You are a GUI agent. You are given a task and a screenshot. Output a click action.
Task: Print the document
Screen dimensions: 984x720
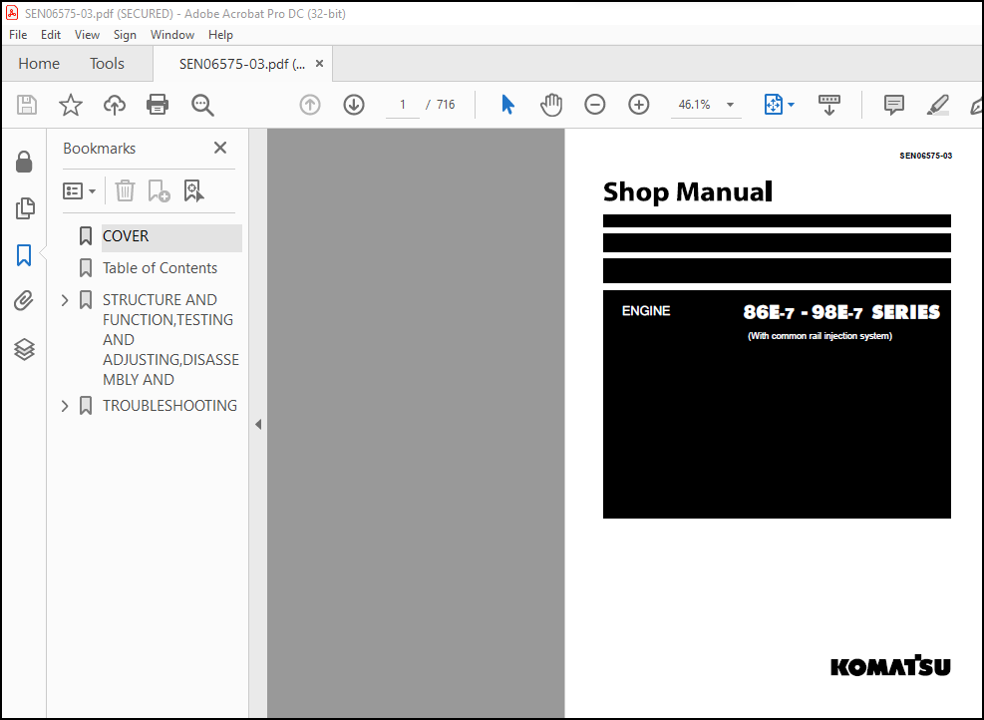point(158,104)
